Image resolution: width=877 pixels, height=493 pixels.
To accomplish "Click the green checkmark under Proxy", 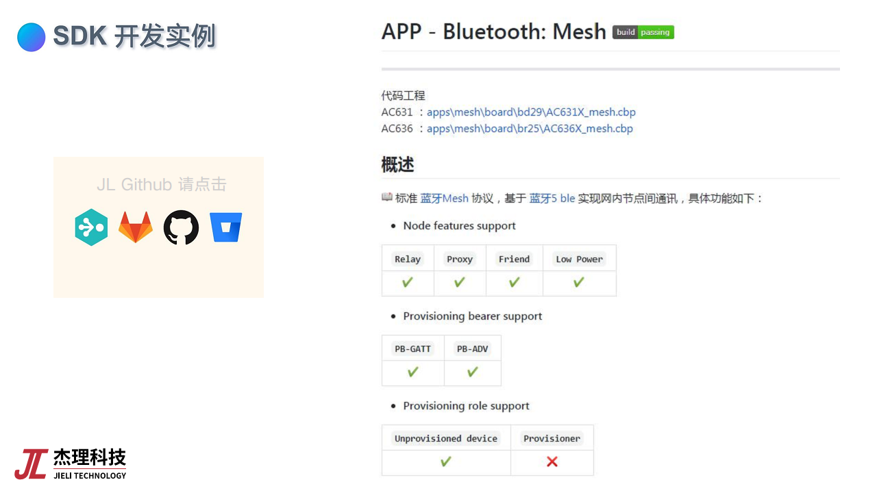I will coord(460,282).
